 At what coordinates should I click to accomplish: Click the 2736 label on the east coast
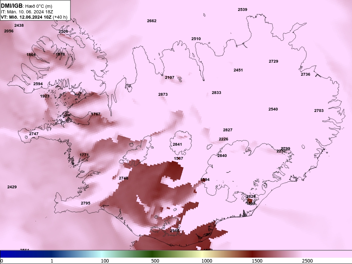point(306,74)
